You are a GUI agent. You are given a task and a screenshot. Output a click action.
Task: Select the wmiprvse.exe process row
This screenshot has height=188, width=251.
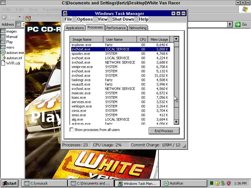(120, 67)
